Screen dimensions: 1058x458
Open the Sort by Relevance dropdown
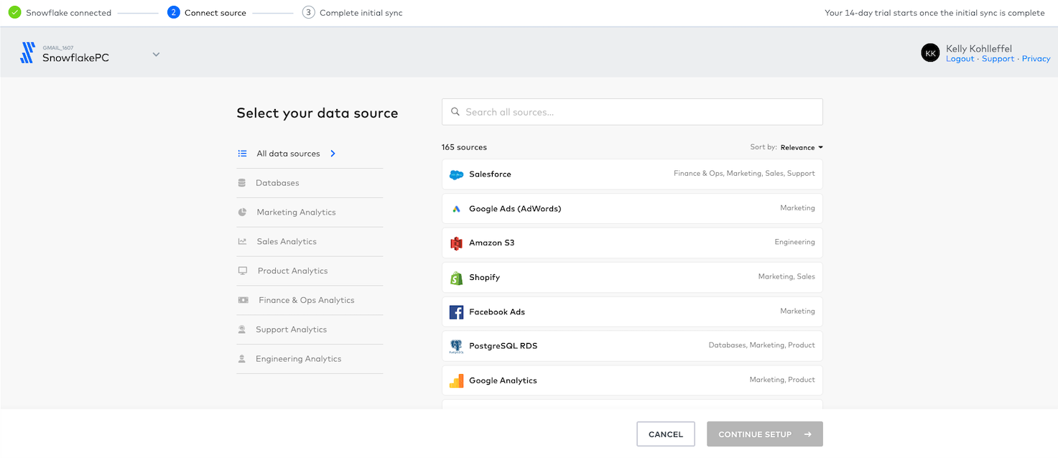click(x=802, y=147)
